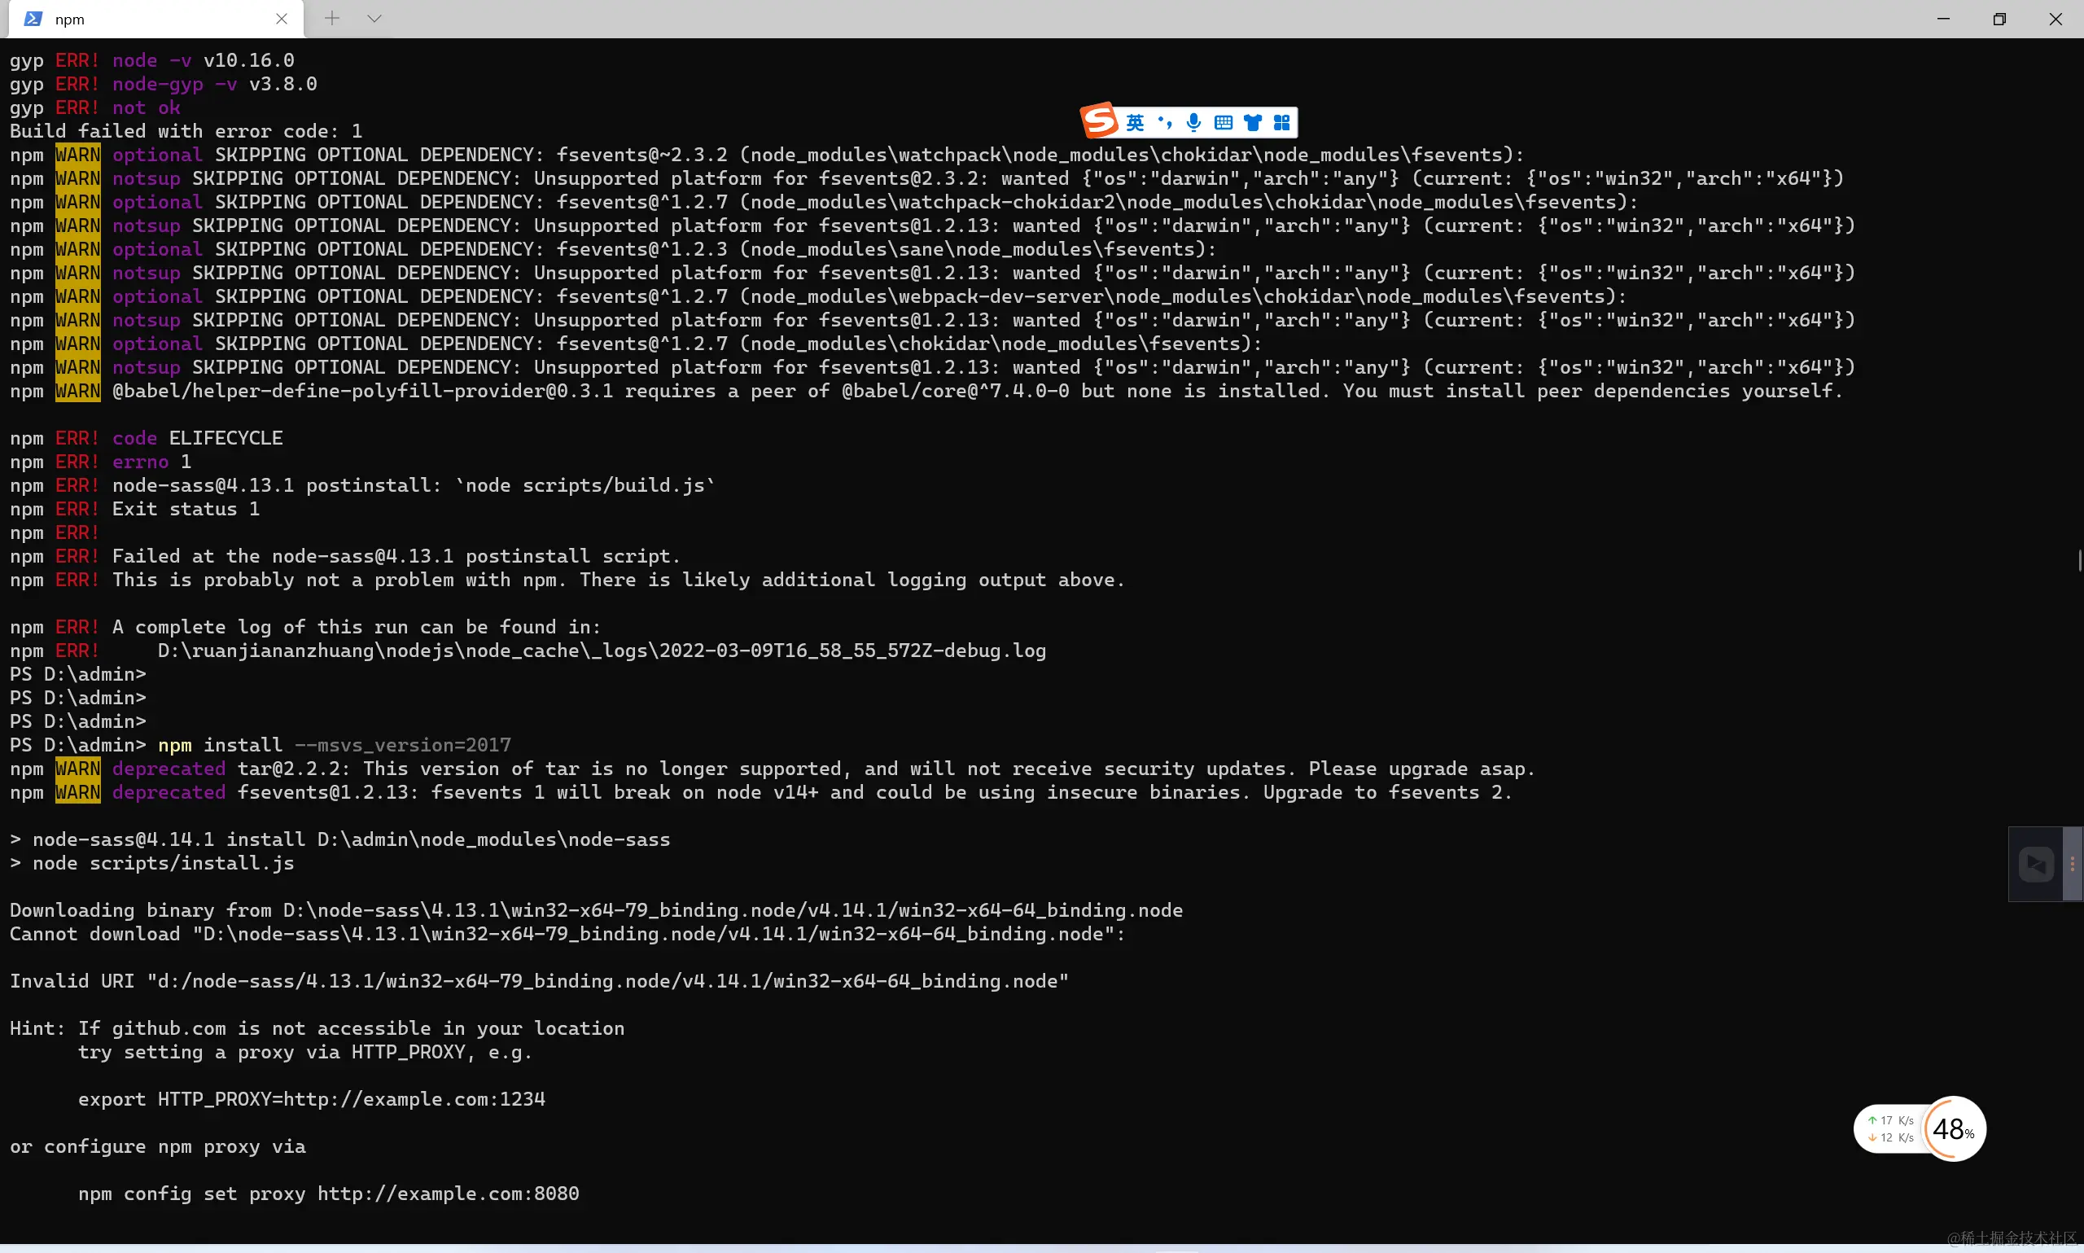Open the Sogou soft keyboard icon
The image size is (2084, 1253).
(x=1223, y=123)
